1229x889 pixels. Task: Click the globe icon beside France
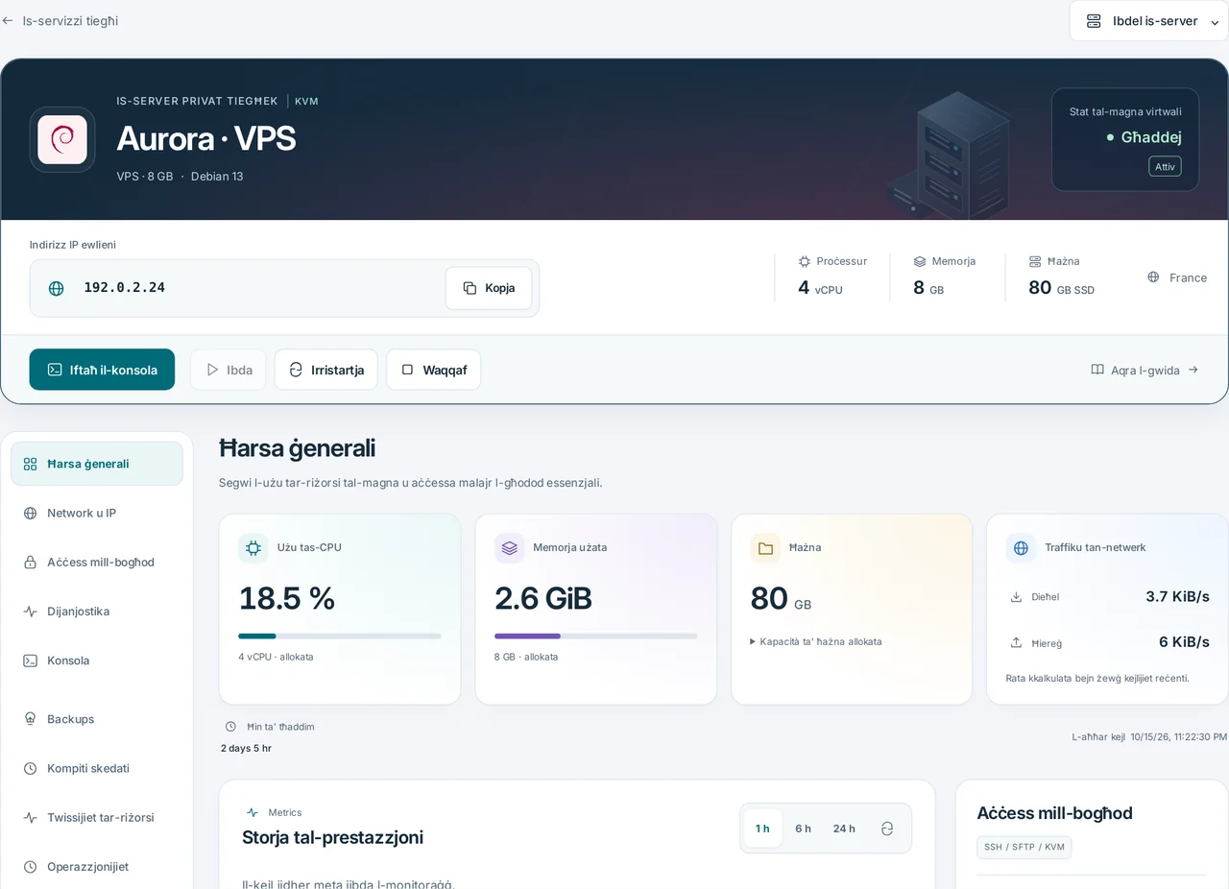pos(1153,277)
